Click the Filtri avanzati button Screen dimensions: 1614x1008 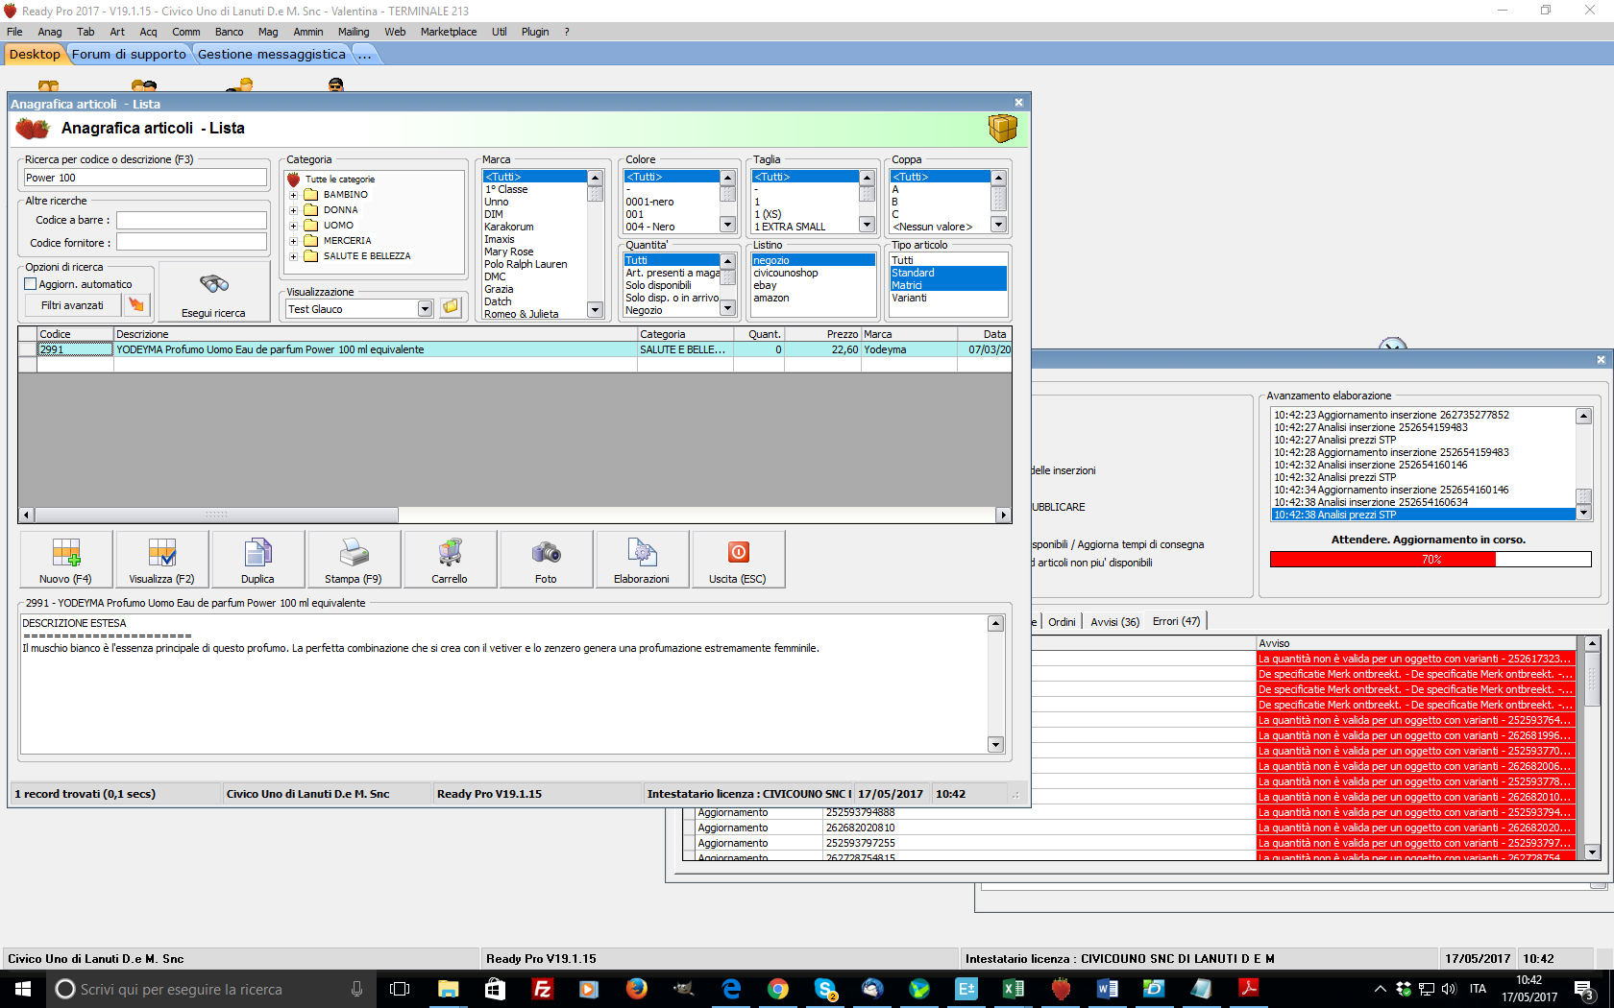(72, 305)
